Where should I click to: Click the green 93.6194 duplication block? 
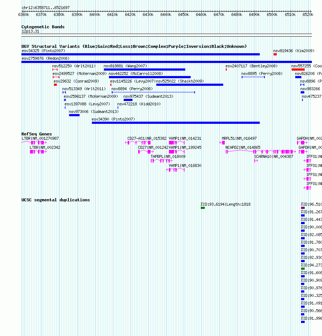point(203,208)
